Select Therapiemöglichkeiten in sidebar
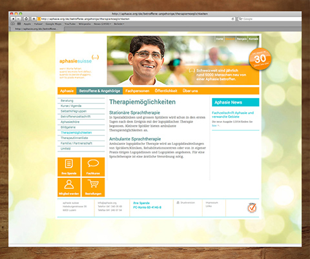Image resolution: width=310 pixels, height=259 pixels. [x=81, y=133]
